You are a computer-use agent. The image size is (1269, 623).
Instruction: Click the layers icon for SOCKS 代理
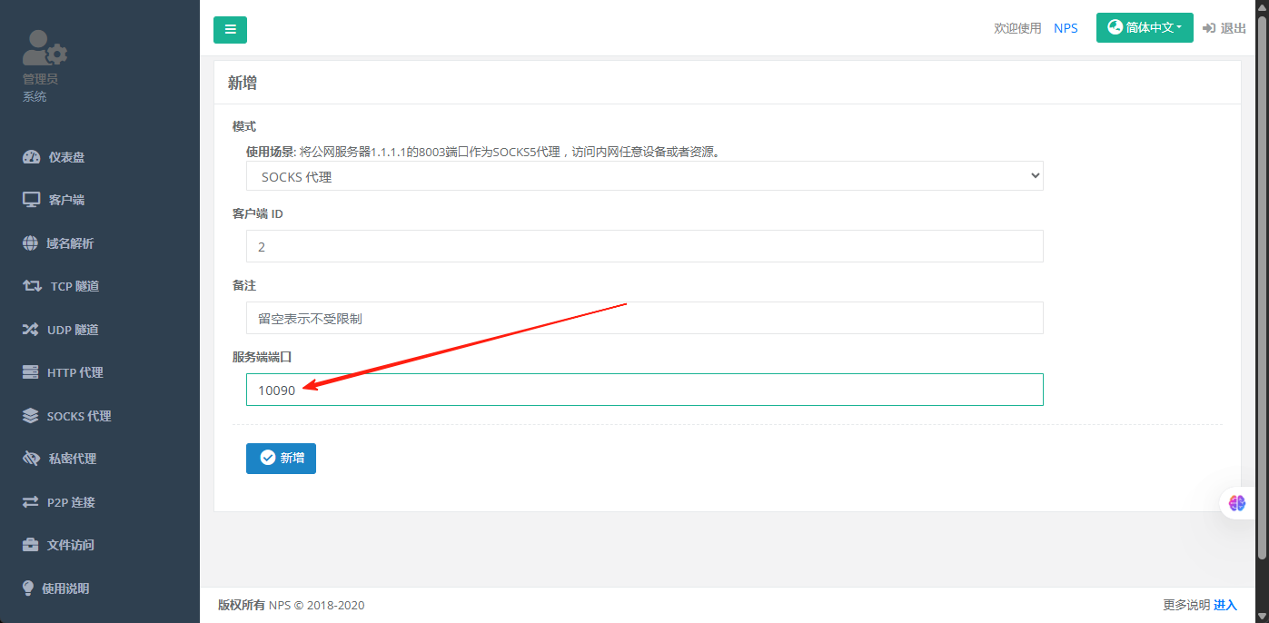(x=31, y=416)
